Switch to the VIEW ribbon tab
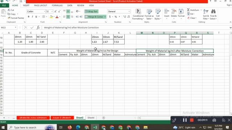 [91, 5]
